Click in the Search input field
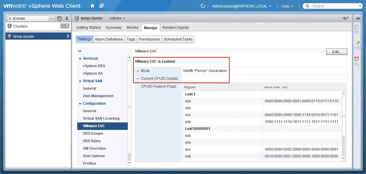This screenshot has width=366, height=174. click(334, 6)
